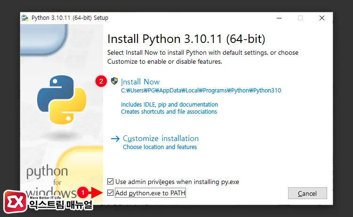Click the red number 1 annotation badge
This screenshot has width=353, height=217.
[82, 192]
